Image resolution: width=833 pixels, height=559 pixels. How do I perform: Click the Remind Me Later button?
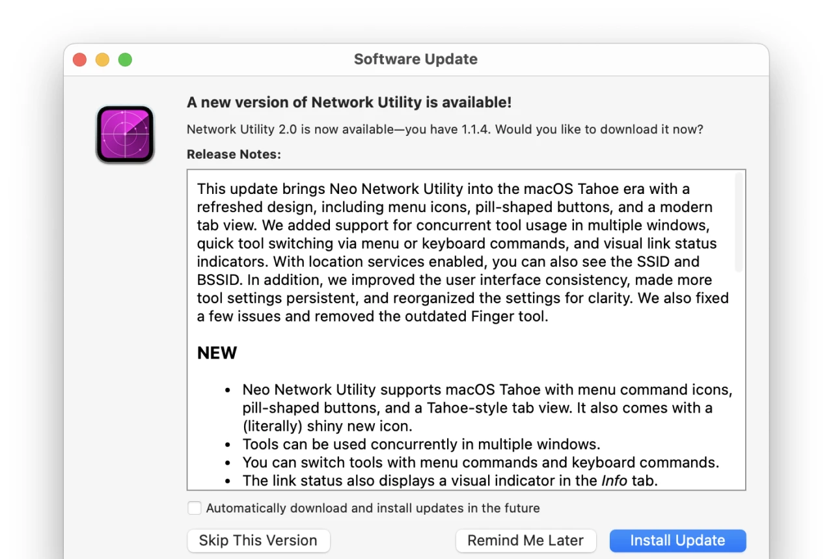pyautogui.click(x=526, y=540)
